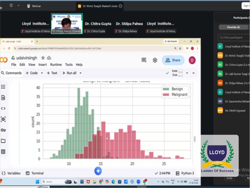Open Colab settings gear icon
The width and height of the screenshot is (250, 188).
(x=155, y=60)
